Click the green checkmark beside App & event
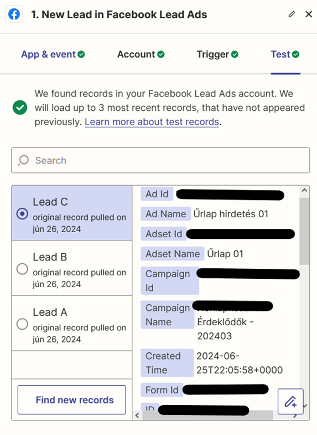 point(81,54)
